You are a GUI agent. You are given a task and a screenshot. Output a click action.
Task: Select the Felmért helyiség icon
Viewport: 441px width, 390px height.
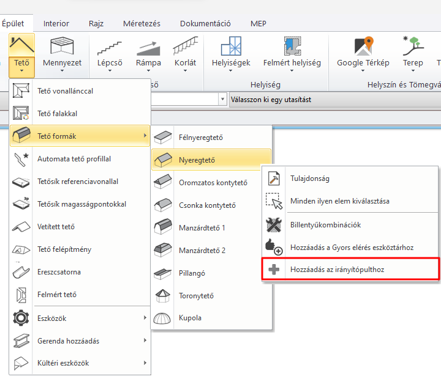coord(292,48)
